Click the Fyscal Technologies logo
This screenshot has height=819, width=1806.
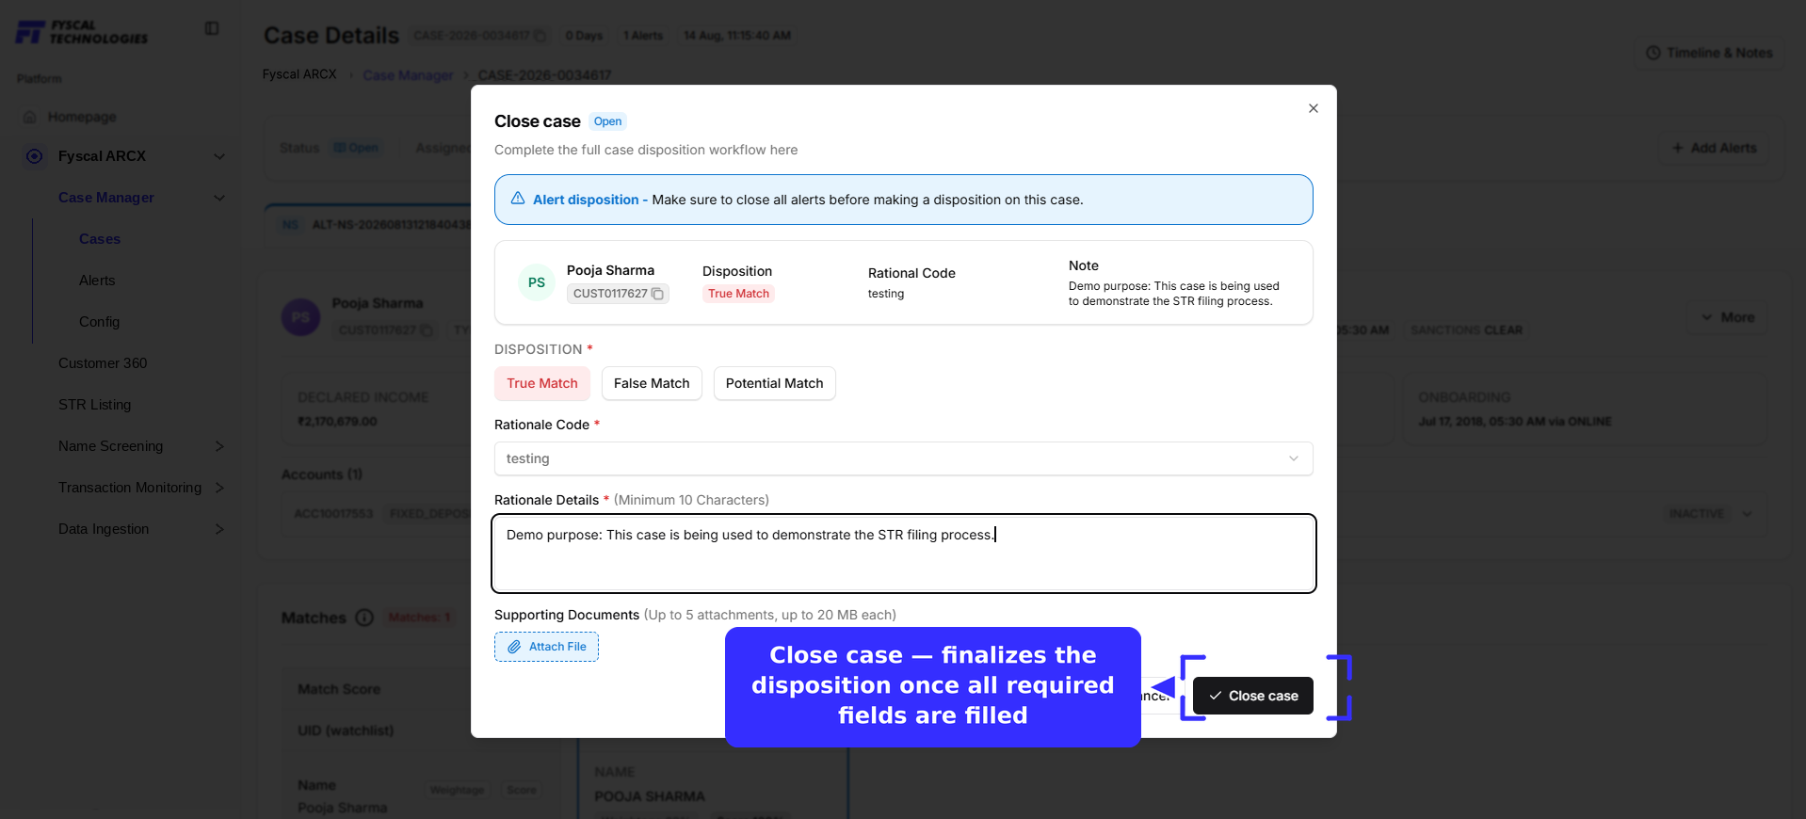point(82,32)
